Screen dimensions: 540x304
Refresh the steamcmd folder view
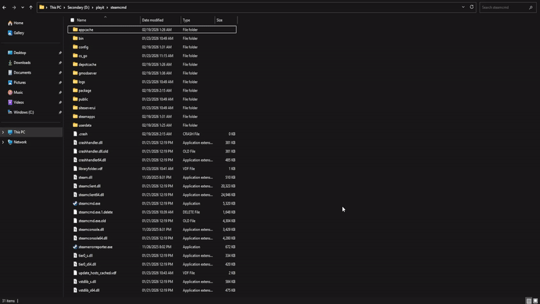(471, 7)
